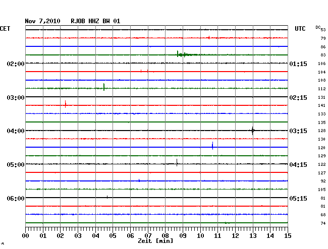Click the 03:15 UTC row label

[x=298, y=131]
